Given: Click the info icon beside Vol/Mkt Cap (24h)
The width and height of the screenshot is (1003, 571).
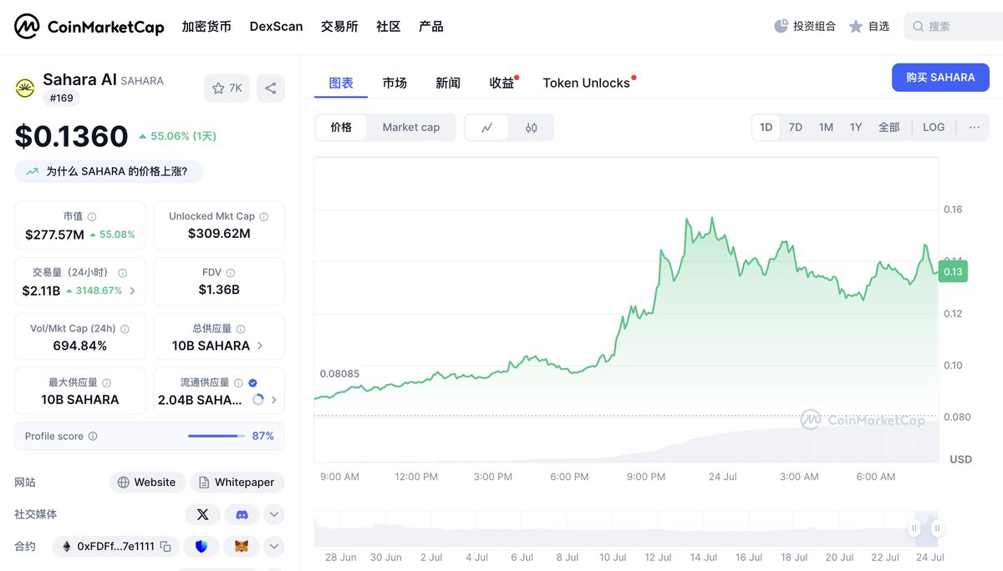Looking at the screenshot, I should 125,329.
